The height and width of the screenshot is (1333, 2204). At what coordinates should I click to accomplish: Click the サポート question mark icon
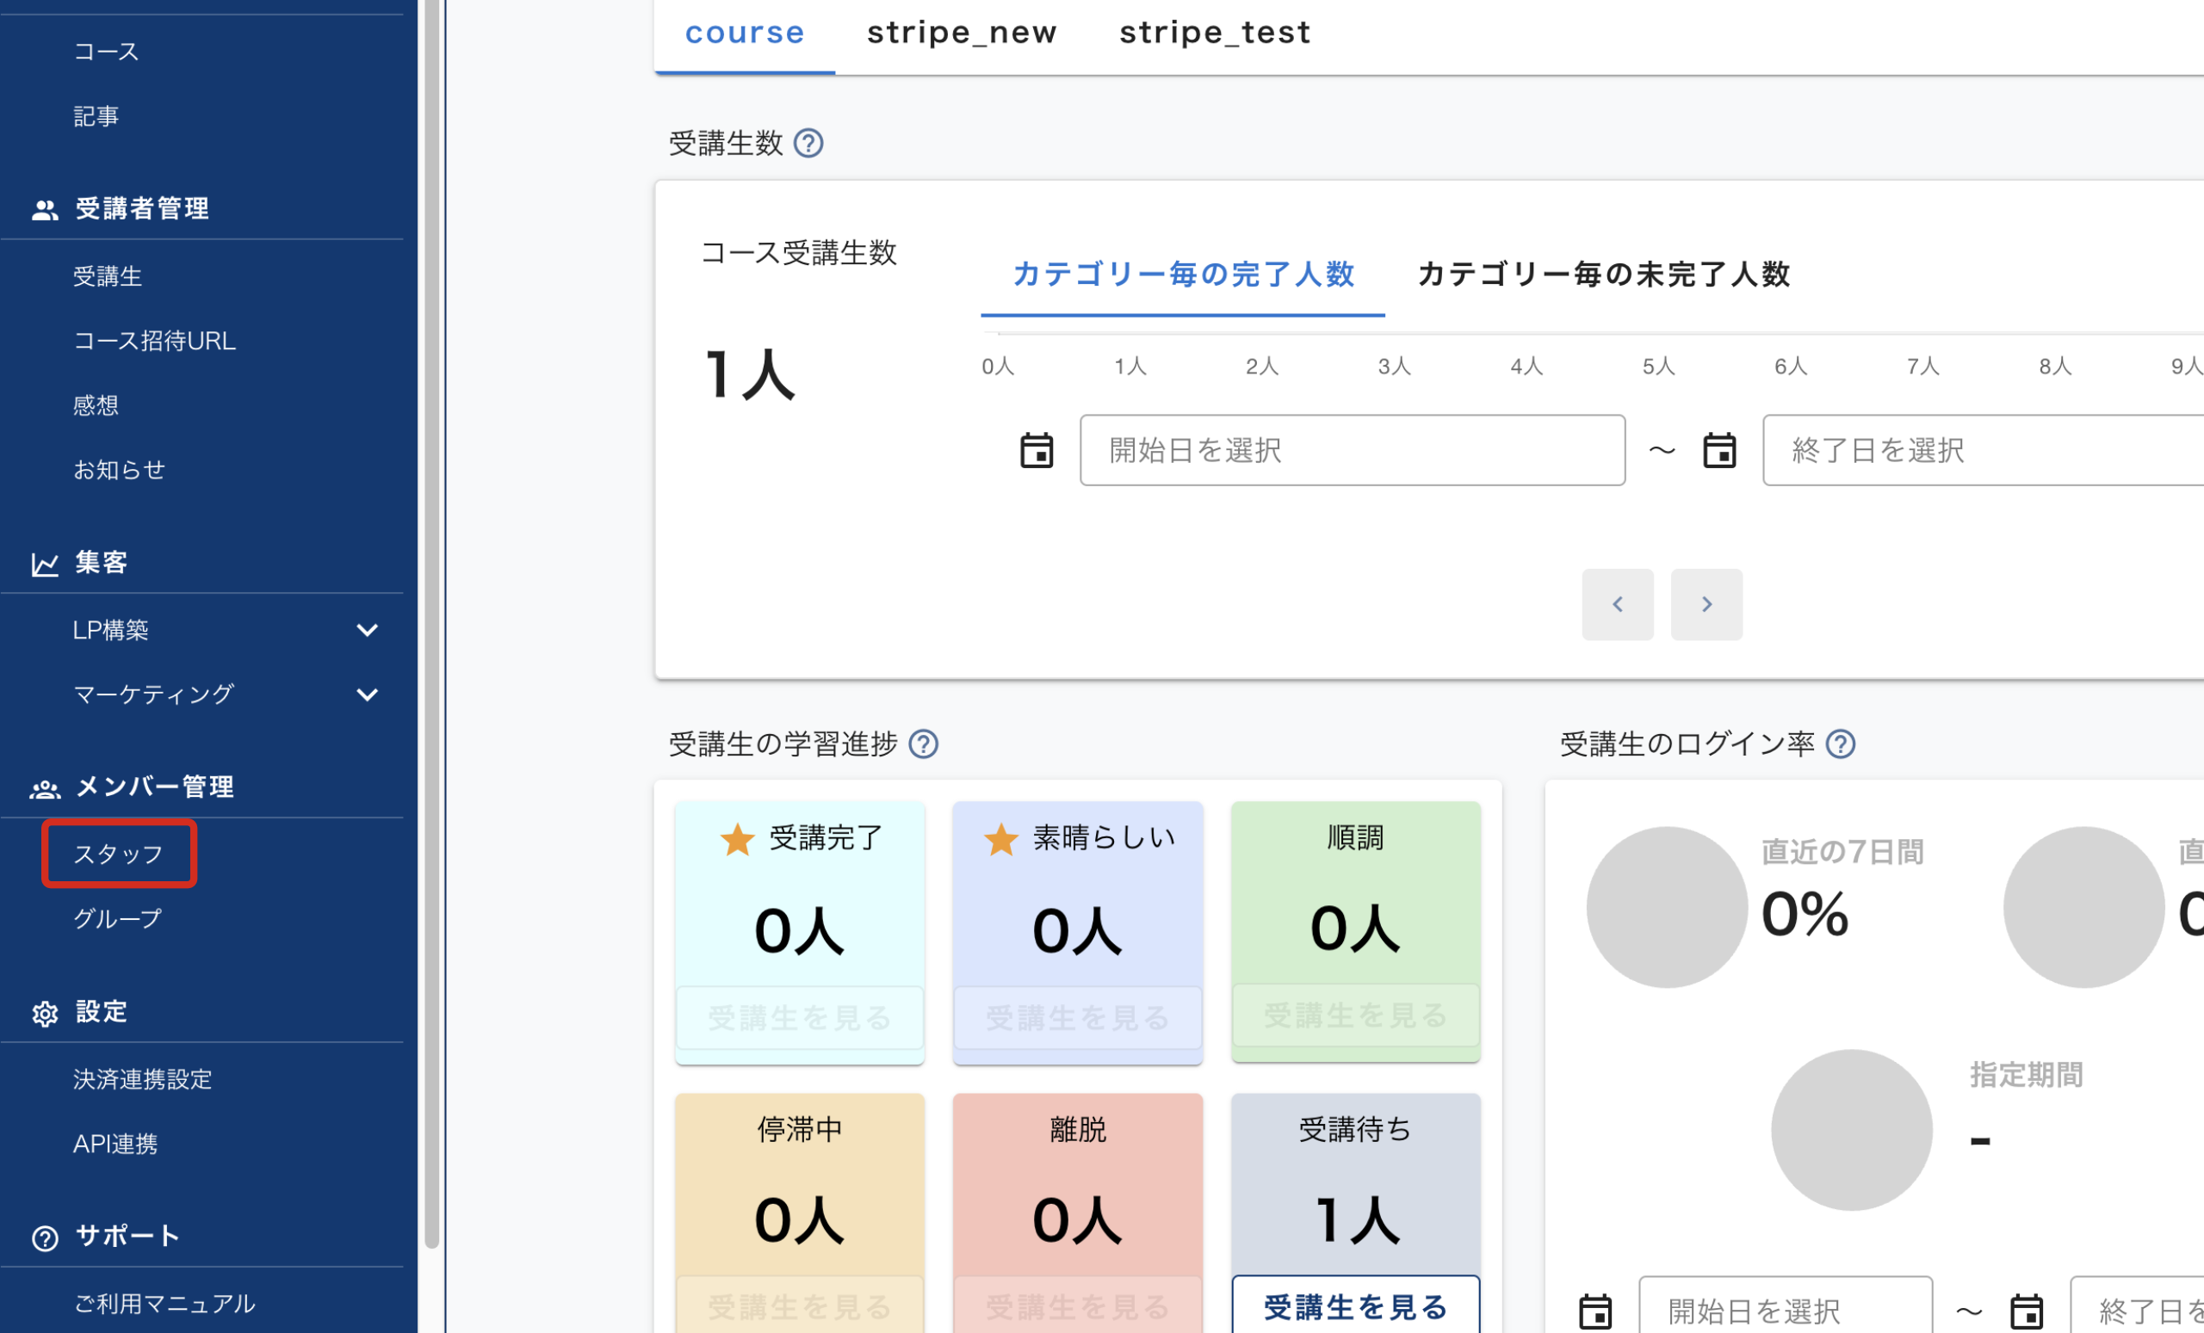[x=45, y=1237]
